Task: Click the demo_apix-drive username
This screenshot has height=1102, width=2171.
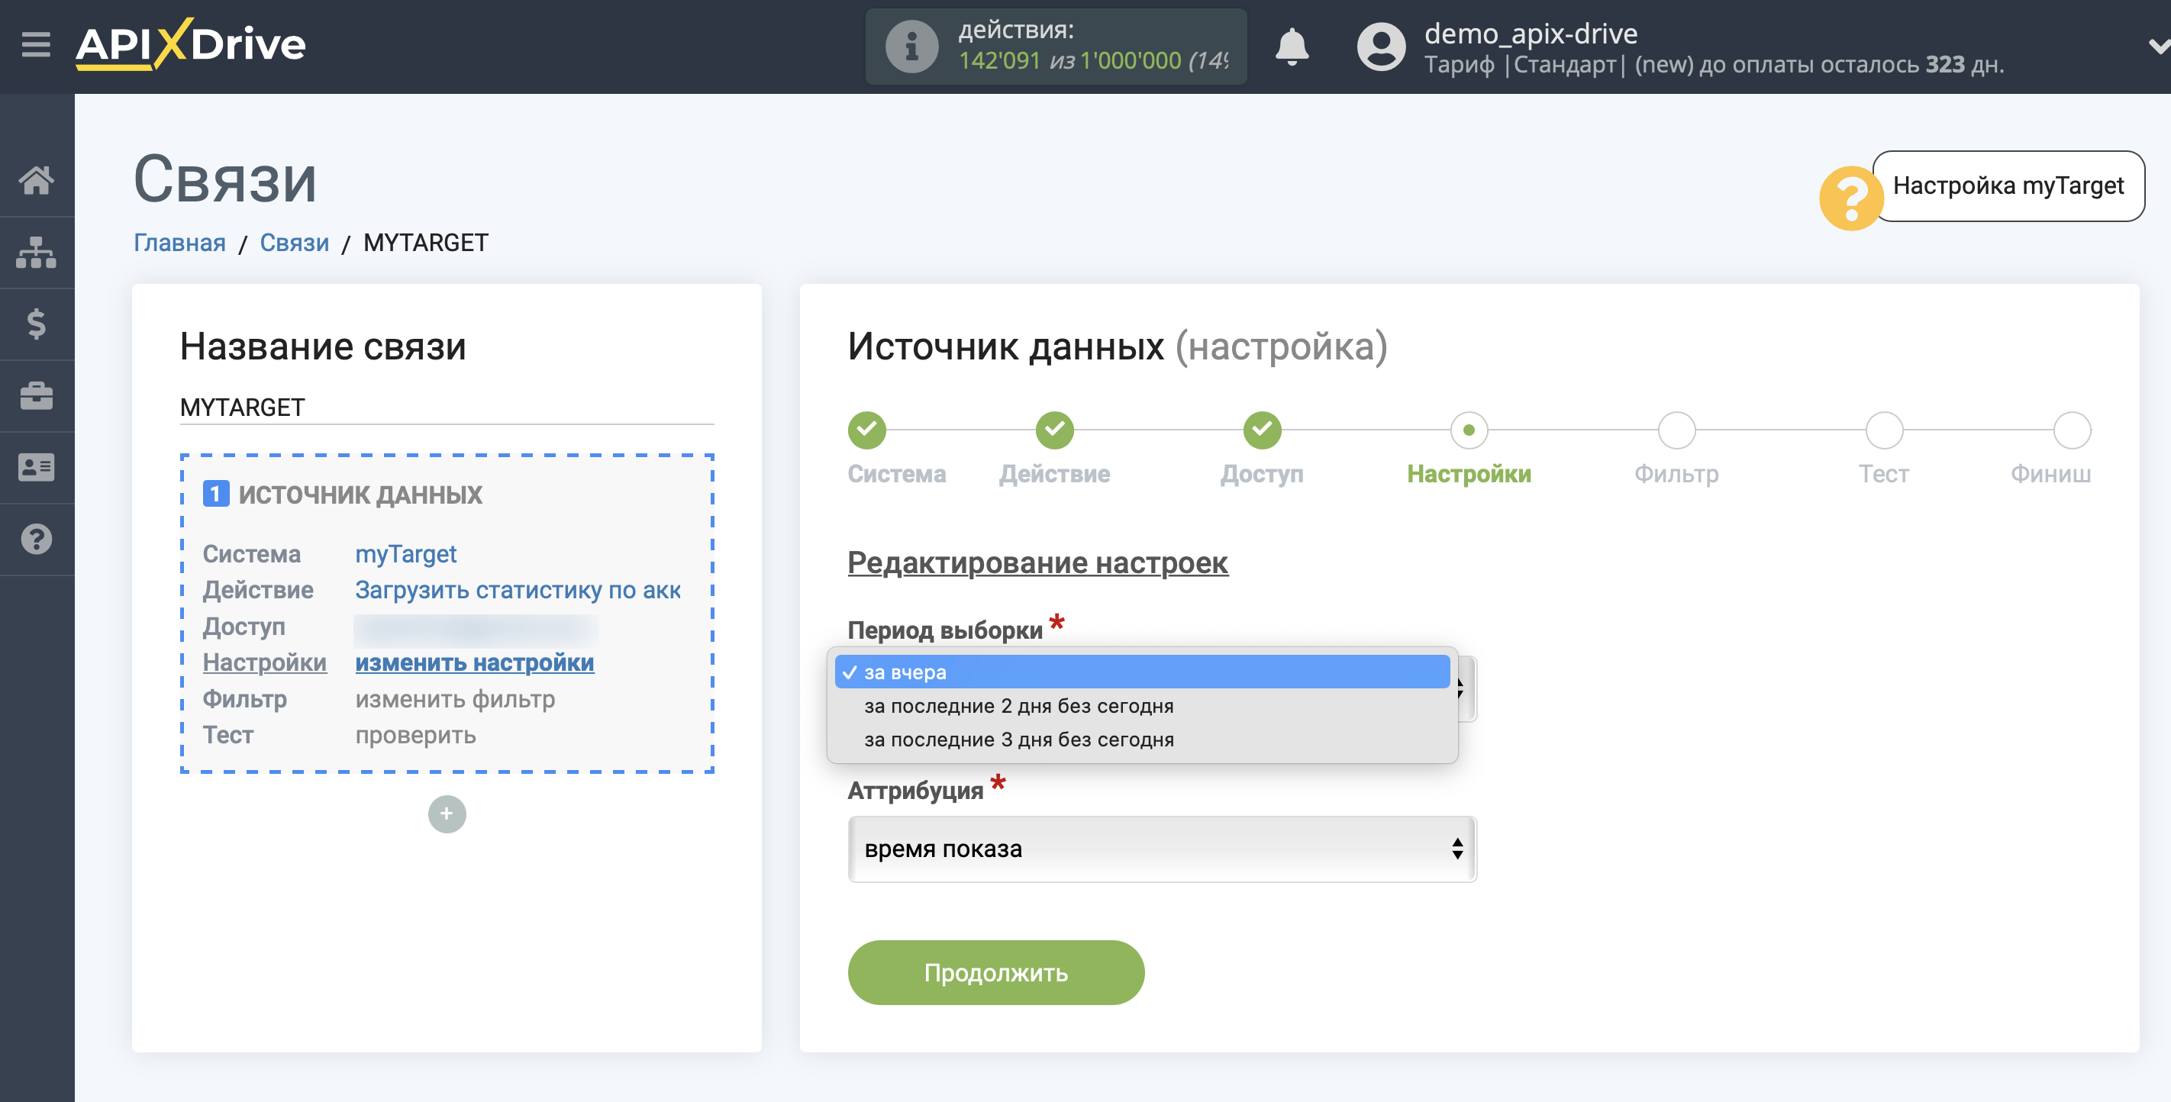Action: click(1531, 33)
